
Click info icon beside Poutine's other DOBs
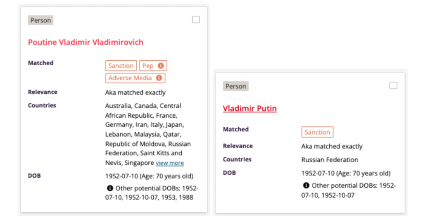[110, 188]
